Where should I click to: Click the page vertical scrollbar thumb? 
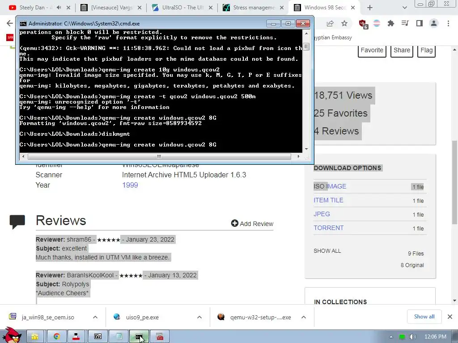coord(454,182)
